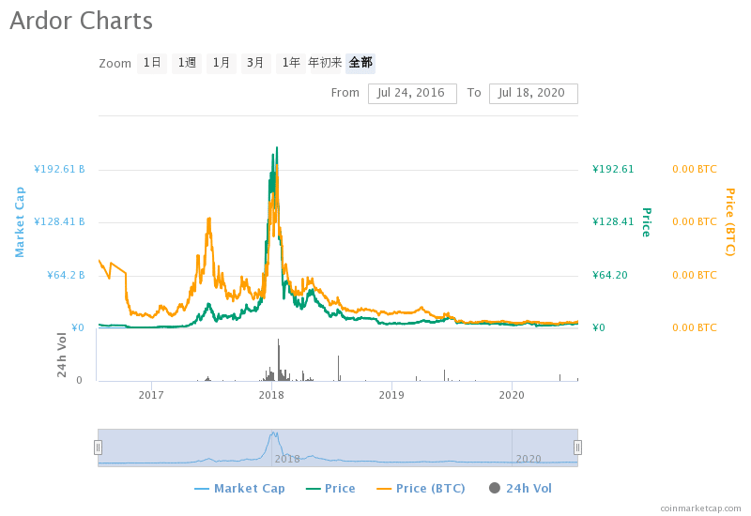Image resolution: width=751 pixels, height=516 pixels.
Task: Toggle the Price (BTC) legend entry
Action: [421, 488]
